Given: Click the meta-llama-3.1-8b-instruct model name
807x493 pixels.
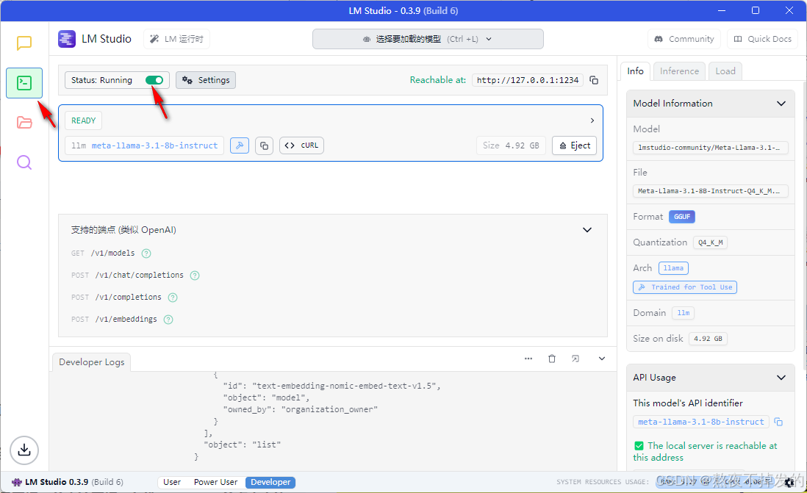Looking at the screenshot, I should click(x=154, y=145).
